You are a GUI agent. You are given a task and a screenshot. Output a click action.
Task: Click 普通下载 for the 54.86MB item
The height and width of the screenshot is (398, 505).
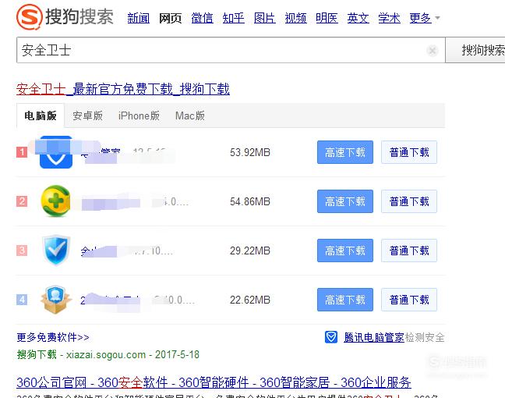click(x=409, y=201)
